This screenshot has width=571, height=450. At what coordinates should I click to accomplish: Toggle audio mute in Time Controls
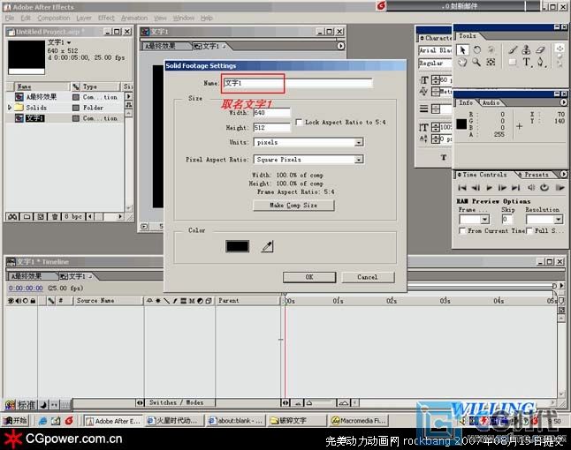point(531,188)
